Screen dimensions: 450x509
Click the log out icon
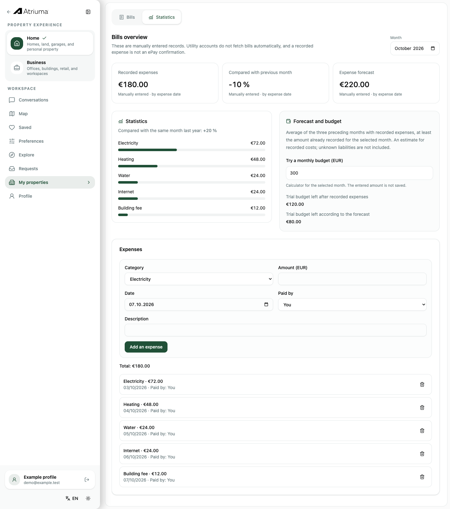point(87,480)
